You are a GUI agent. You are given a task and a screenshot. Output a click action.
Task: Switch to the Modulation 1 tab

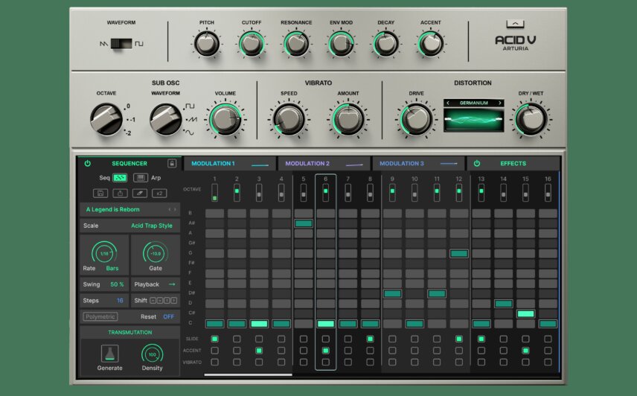[x=230, y=163]
